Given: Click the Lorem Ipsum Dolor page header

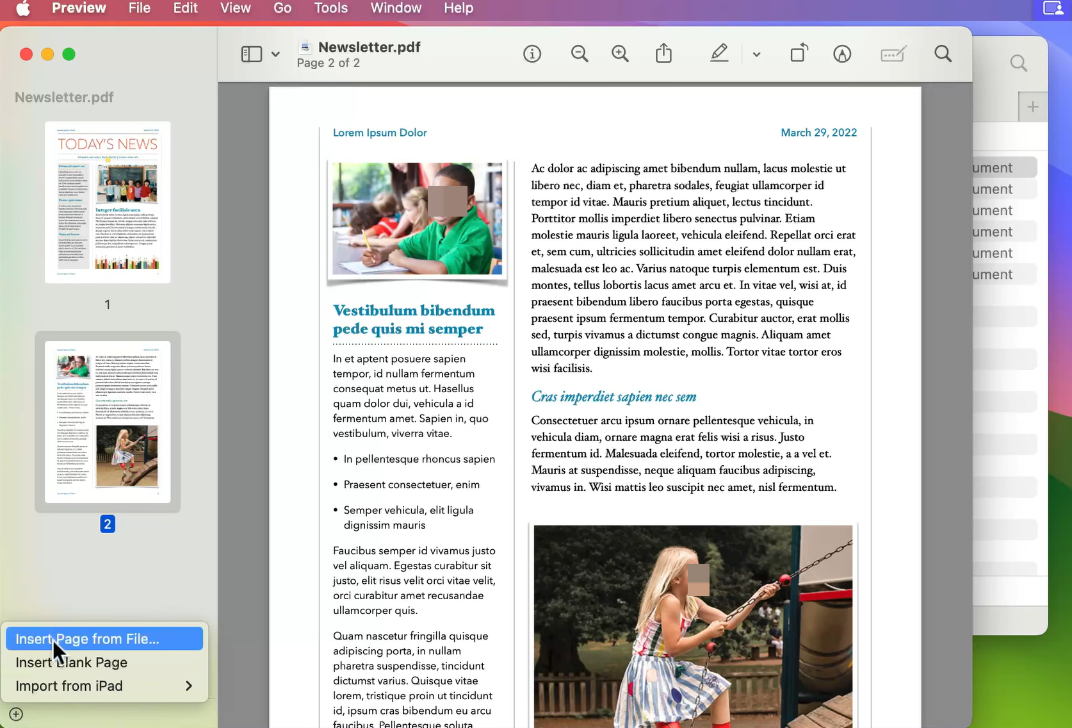Looking at the screenshot, I should (x=380, y=133).
